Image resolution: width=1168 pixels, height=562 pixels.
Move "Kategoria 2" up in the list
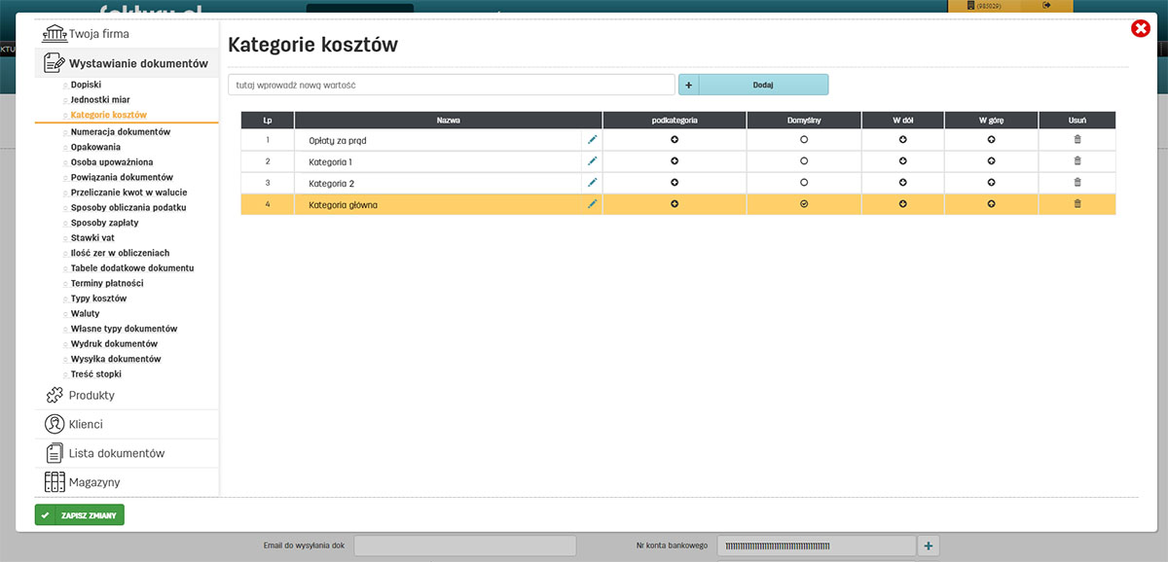[x=991, y=183]
